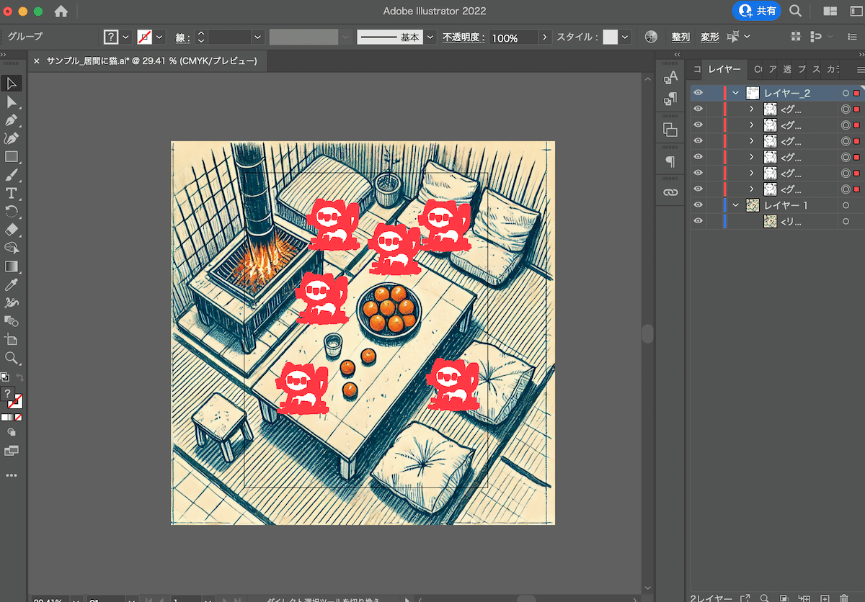
Task: Open the 不透明度 opacity panel link
Action: point(464,37)
